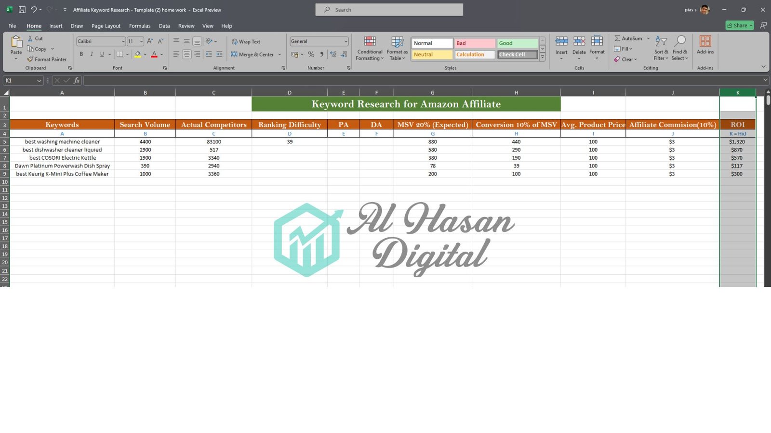Expand the cell Styles gallery
Image resolution: width=771 pixels, height=433 pixels.
(x=543, y=57)
